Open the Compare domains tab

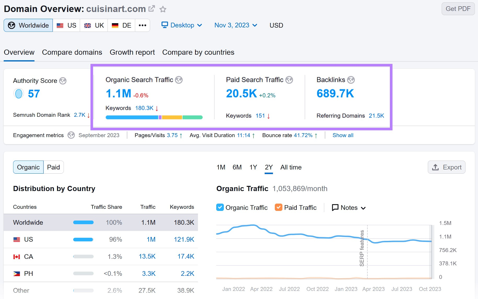click(72, 52)
